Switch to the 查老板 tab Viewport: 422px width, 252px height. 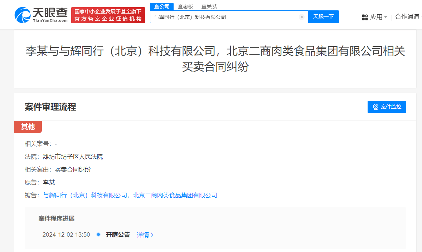point(185,6)
